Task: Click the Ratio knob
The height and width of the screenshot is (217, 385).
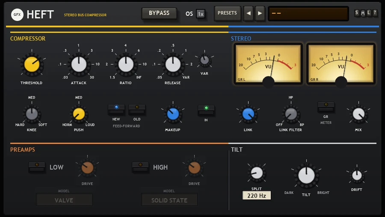Action: 126,65
